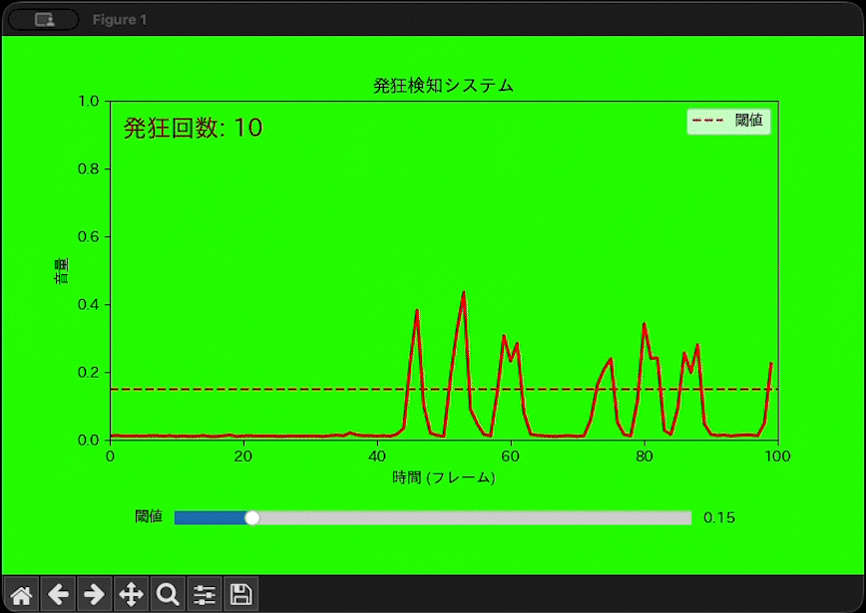866x613 pixels.
Task: Click the x-axis label 時間 (フレーム)
Action: (444, 477)
